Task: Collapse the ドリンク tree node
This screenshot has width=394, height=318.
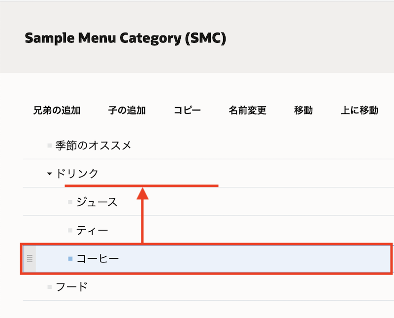Action: coord(49,174)
